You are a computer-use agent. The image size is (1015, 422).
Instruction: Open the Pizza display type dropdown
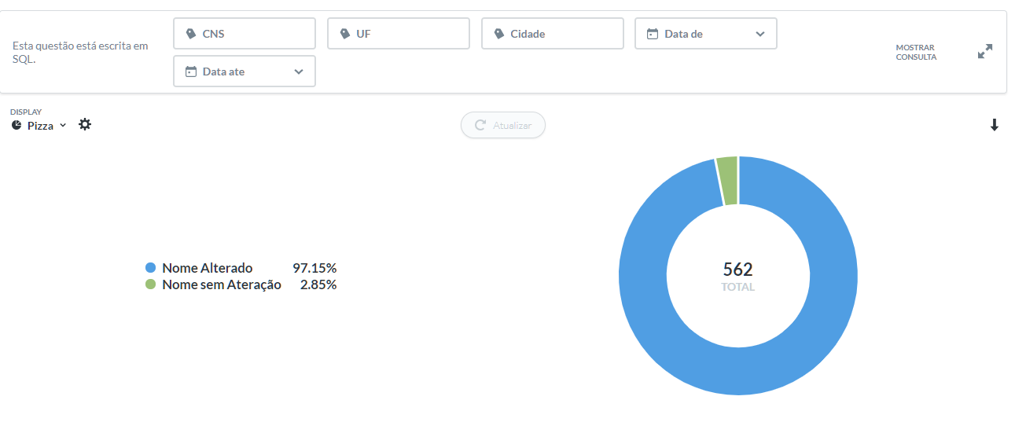tap(46, 126)
